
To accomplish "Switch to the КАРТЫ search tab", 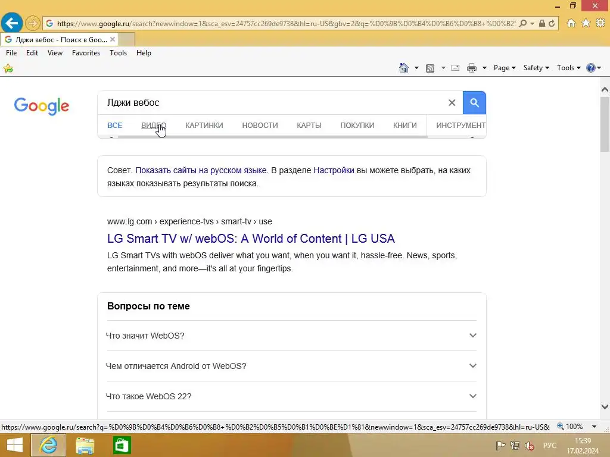I will click(309, 125).
